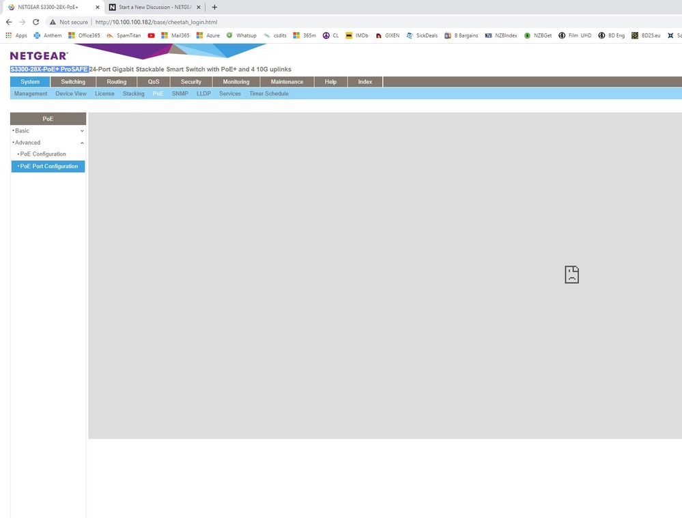Open the Maintenance main tab
This screenshot has height=518, width=682.
(287, 82)
